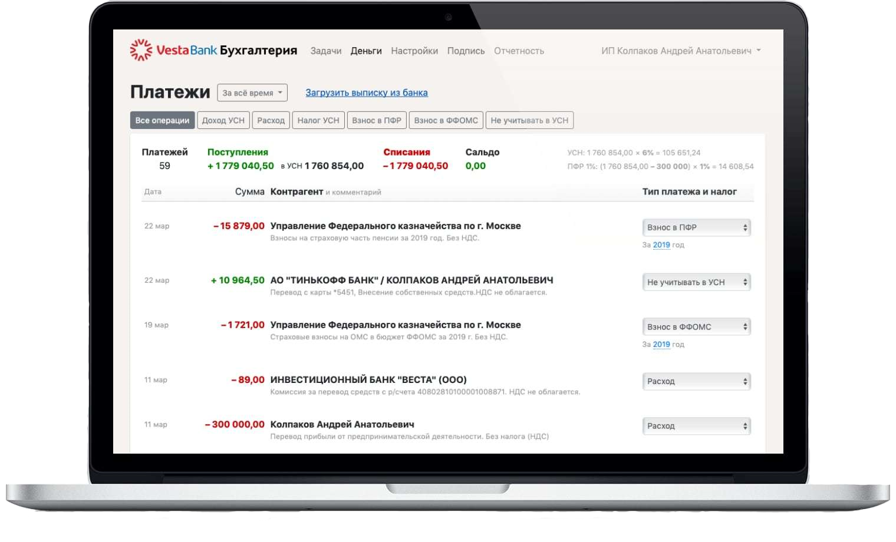This screenshot has width=896, height=542.
Task: Filter payments by Расход button
Action: 271,120
